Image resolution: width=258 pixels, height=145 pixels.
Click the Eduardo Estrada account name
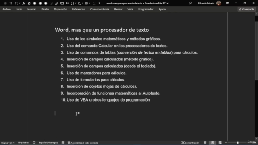(x=206, y=3)
